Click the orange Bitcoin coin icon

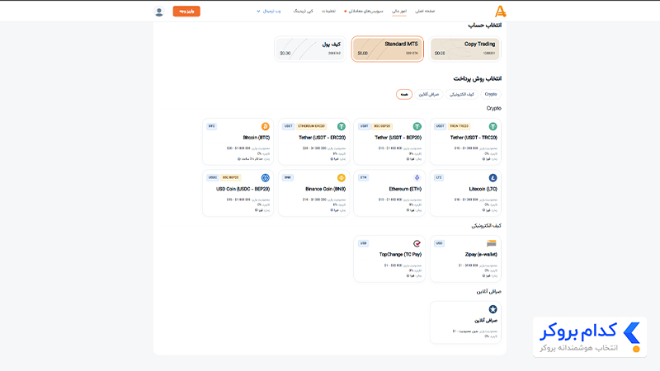point(265,126)
